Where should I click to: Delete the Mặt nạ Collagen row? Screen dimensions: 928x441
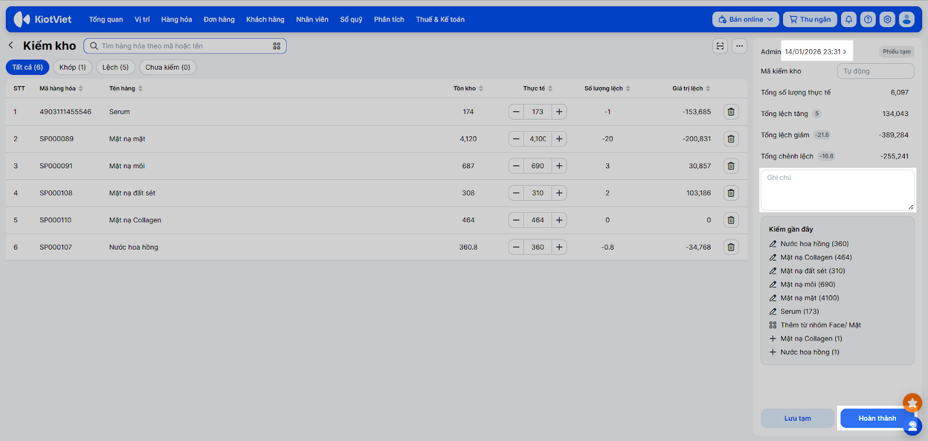point(731,220)
